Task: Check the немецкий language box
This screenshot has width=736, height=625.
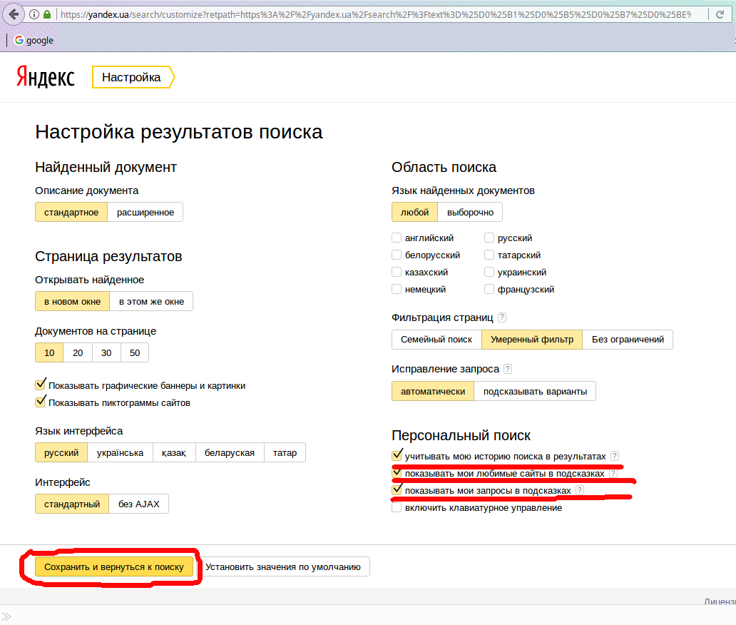Action: point(397,289)
